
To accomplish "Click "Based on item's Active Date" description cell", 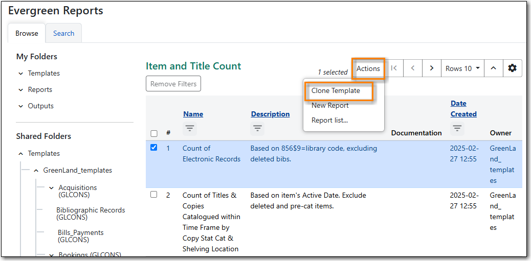I will tap(308, 201).
